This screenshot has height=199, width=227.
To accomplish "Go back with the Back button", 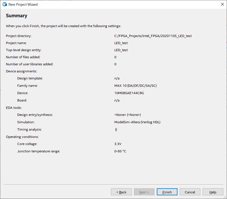I will coord(121,192).
